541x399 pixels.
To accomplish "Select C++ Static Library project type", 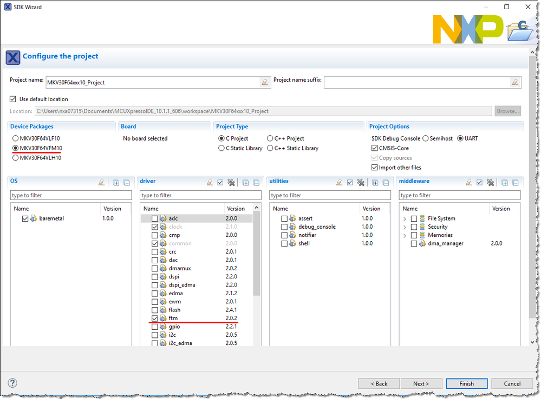I will [270, 148].
